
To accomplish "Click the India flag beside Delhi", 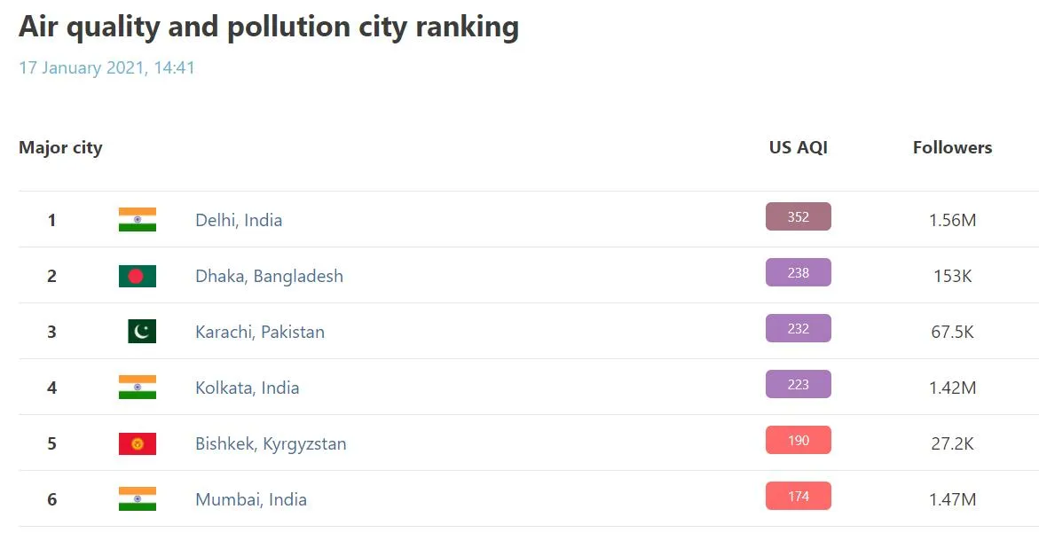I will click(138, 220).
